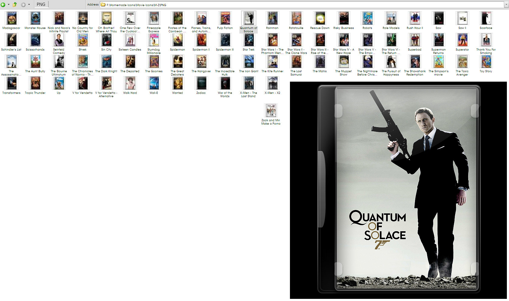Select the Superbad icon
The image size is (509, 301).
[x=415, y=40]
